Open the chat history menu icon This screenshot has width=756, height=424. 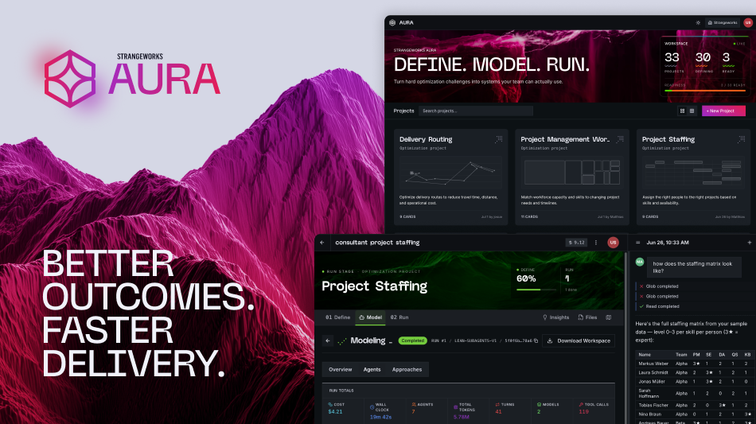click(638, 243)
